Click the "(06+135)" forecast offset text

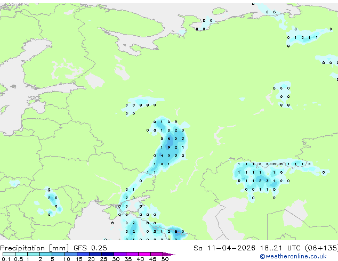click(321, 248)
